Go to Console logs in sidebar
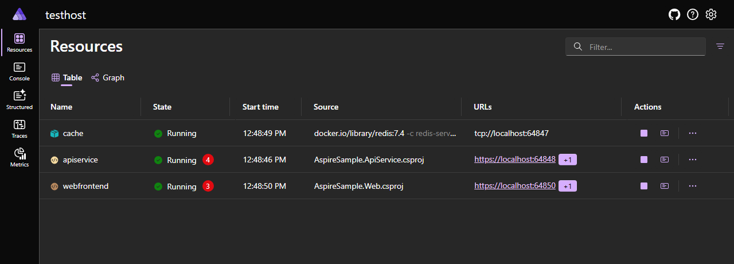The width and height of the screenshot is (734, 264). [x=19, y=71]
